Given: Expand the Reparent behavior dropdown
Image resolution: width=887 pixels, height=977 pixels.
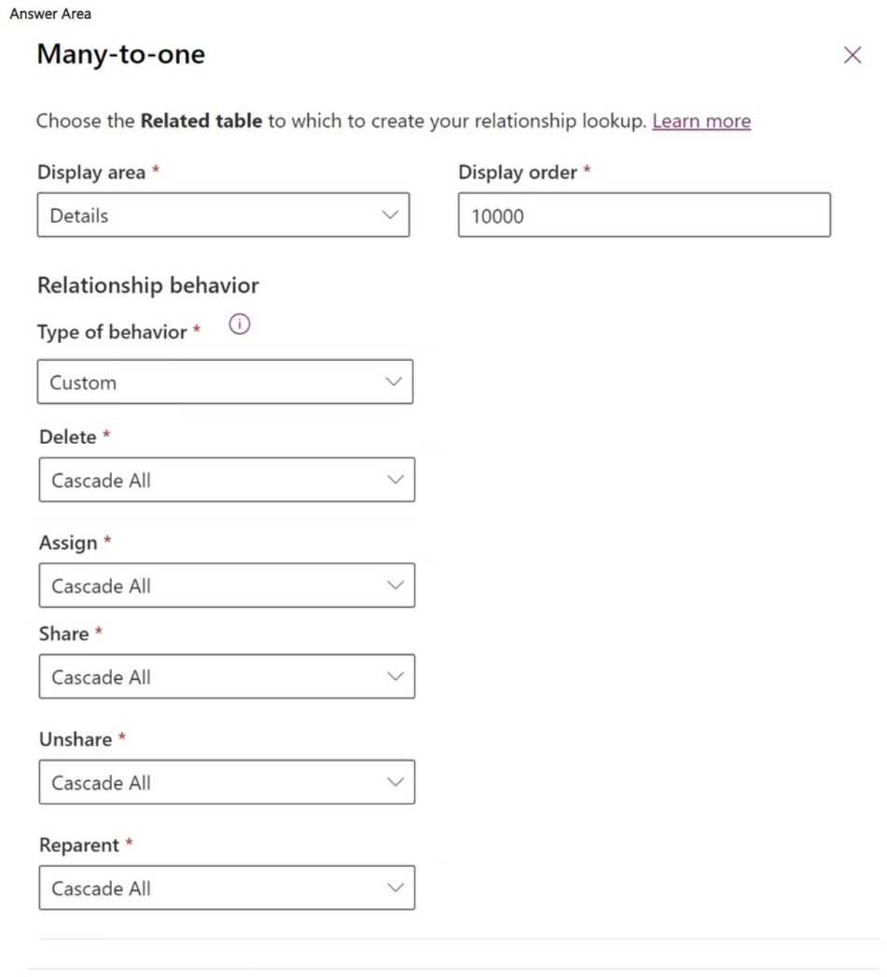Looking at the screenshot, I should click(227, 888).
